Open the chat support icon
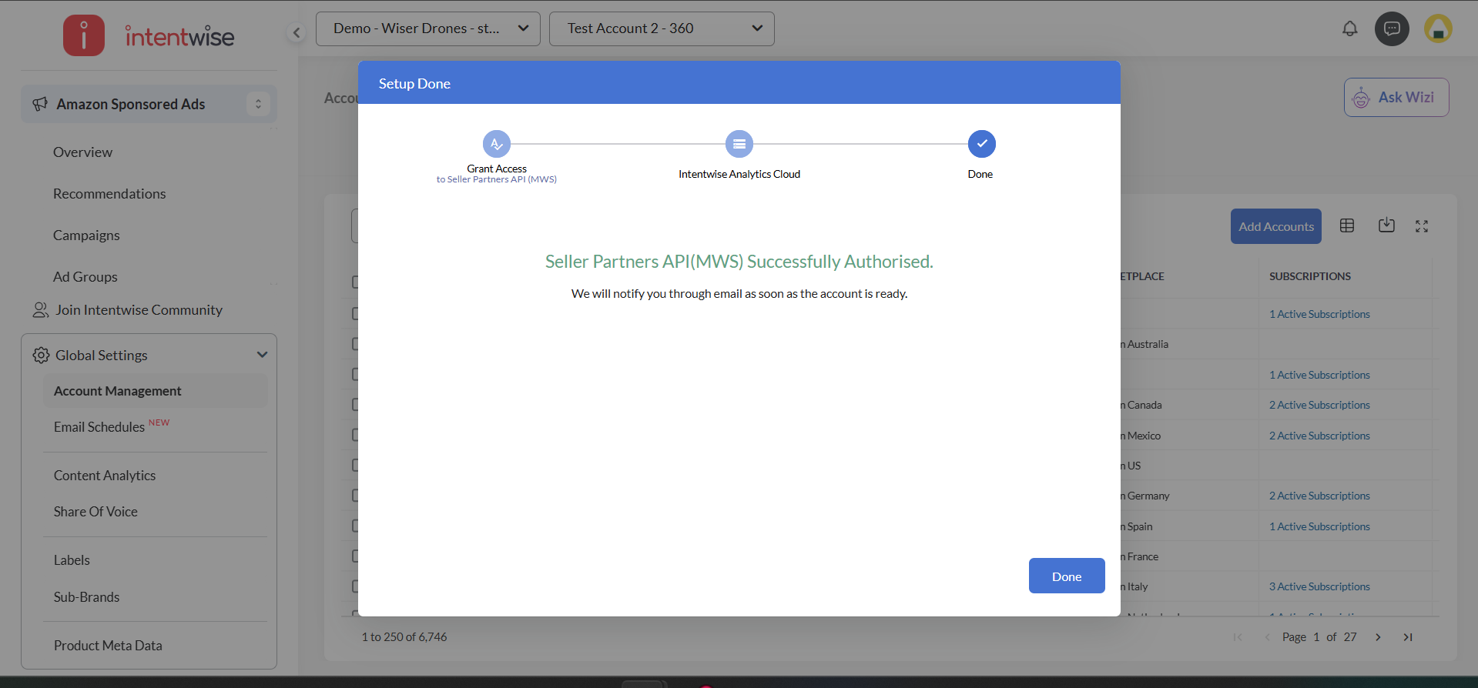This screenshot has height=688, width=1478. 1392,29
